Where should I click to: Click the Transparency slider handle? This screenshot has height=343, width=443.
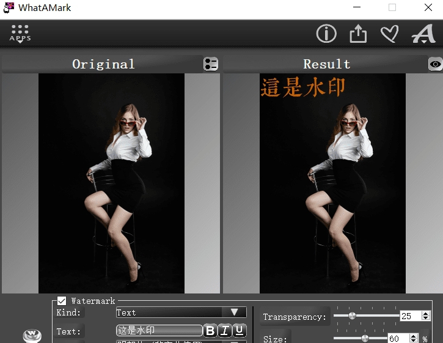coord(352,315)
